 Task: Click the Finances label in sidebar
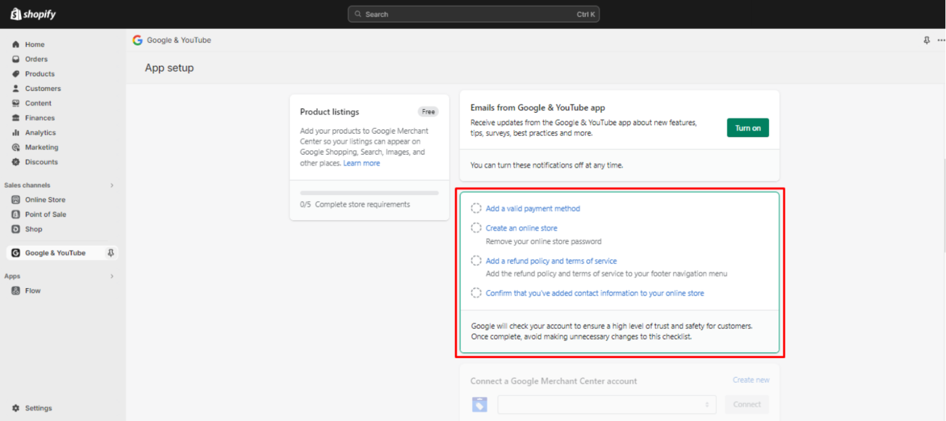pyautogui.click(x=40, y=118)
